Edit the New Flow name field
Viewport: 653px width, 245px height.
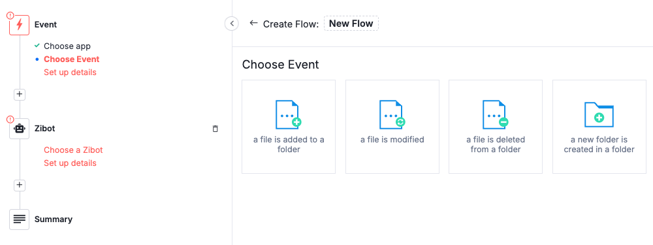(351, 24)
